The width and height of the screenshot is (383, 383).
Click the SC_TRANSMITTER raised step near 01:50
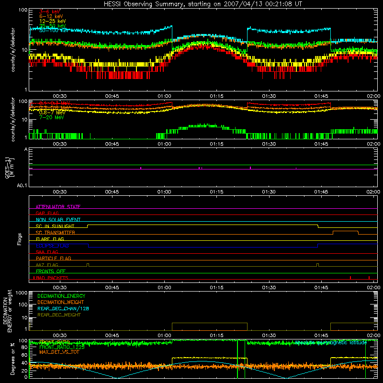(x=345, y=231)
